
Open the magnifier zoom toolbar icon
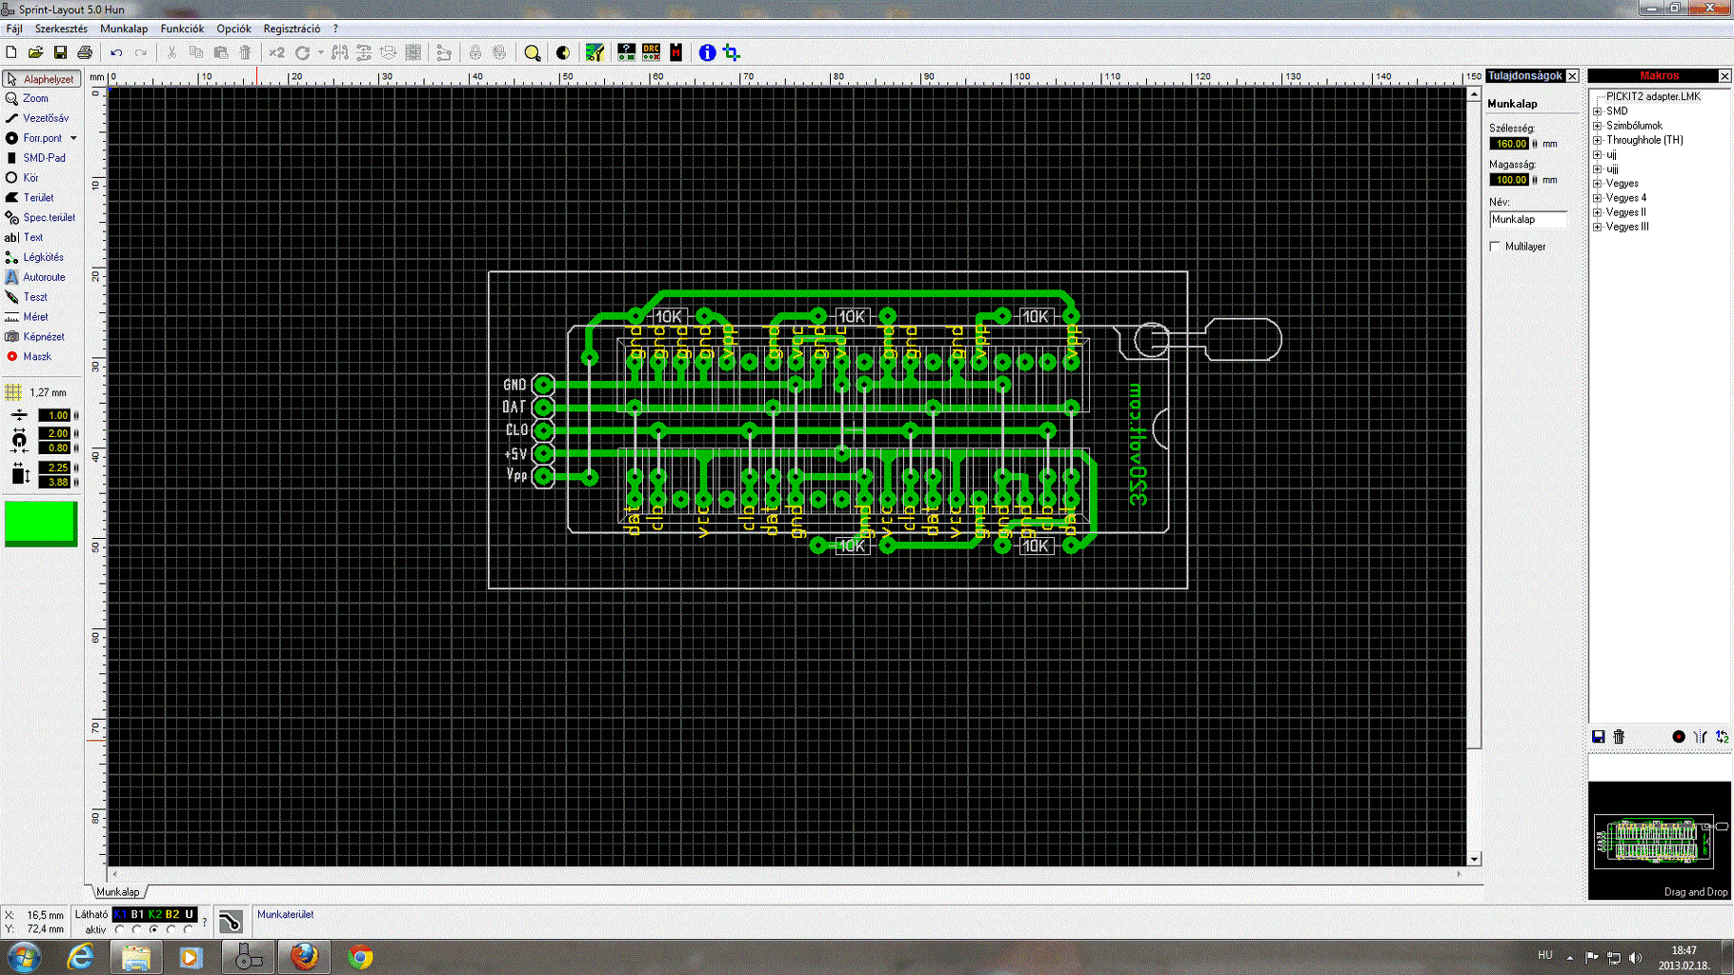533,53
